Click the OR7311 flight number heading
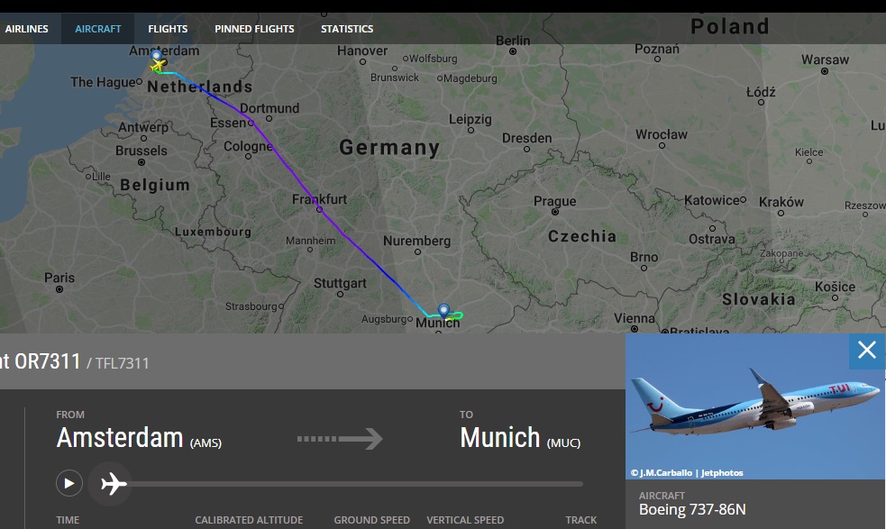 point(48,361)
